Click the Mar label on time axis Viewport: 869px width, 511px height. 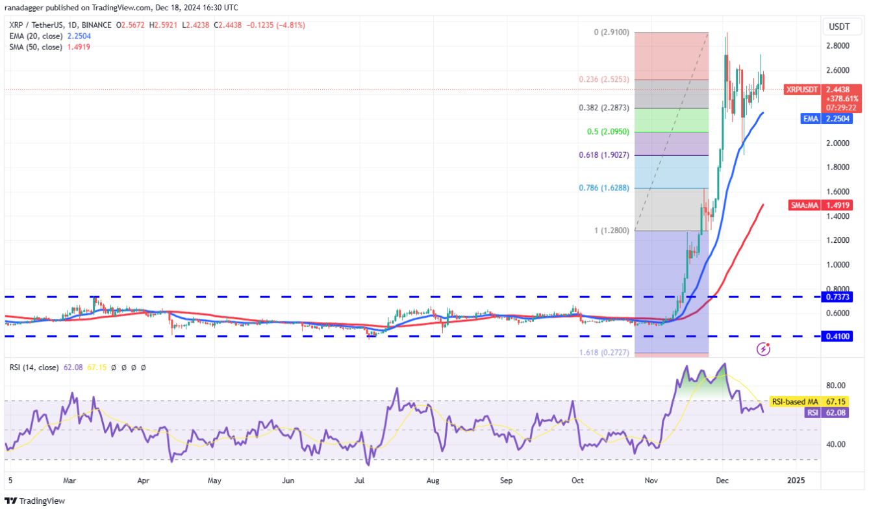pyautogui.click(x=70, y=481)
